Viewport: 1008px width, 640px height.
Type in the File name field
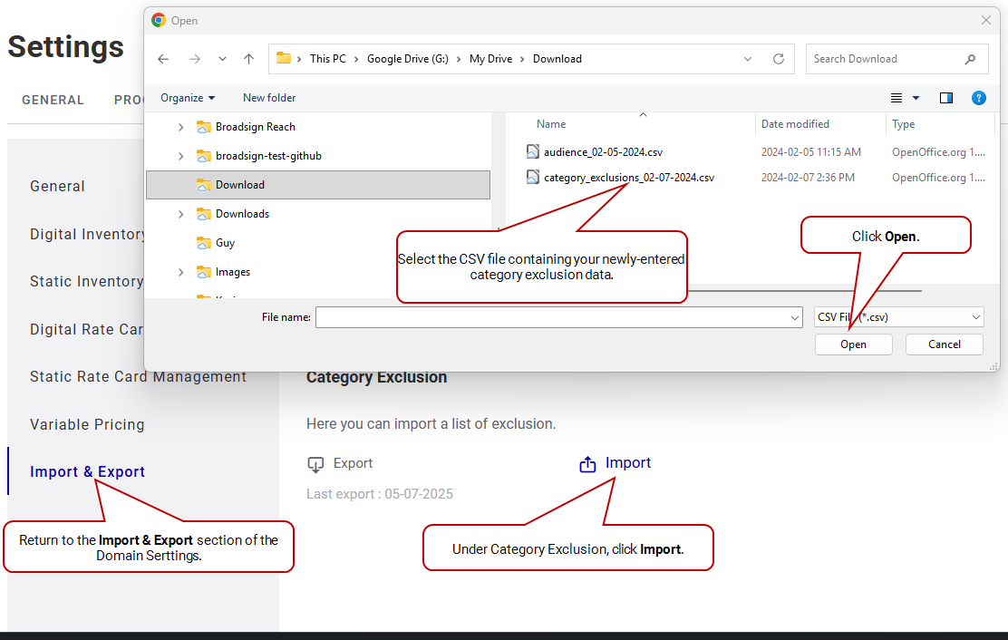[x=553, y=317]
